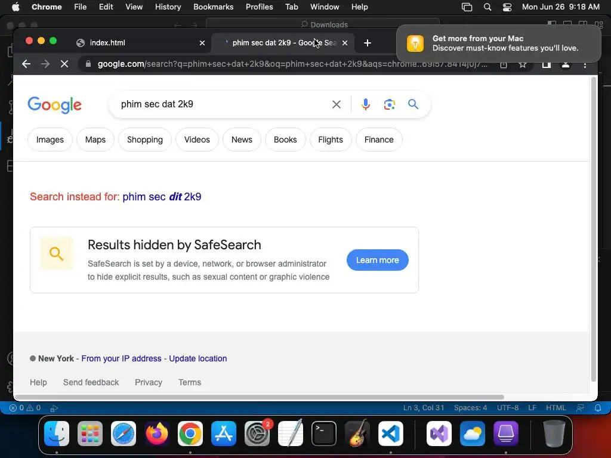
Task: Clear the search box with the X icon
Action: [337, 104]
